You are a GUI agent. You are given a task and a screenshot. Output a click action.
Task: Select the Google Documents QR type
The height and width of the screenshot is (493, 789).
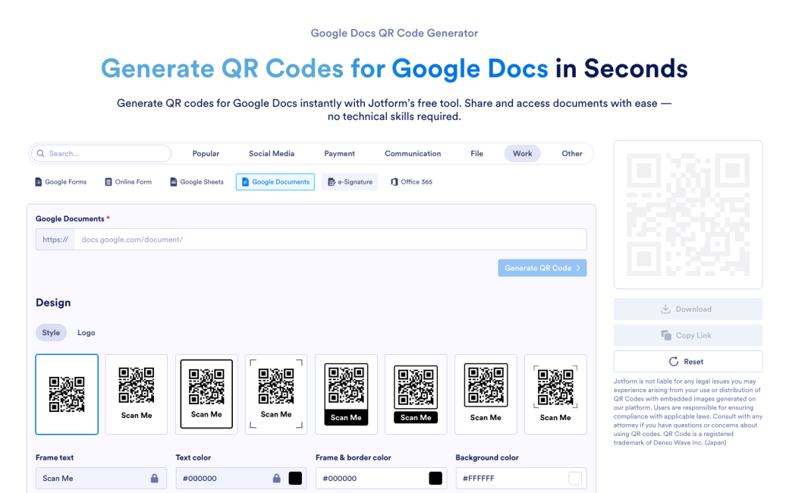275,181
